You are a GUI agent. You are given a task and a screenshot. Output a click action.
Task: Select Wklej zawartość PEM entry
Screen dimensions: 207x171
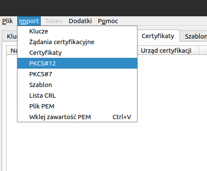(77, 117)
